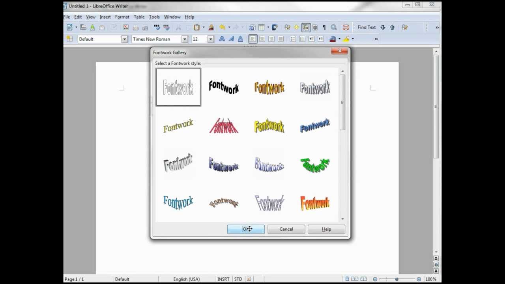Expand the Paste options dropdown arrow

click(x=203, y=27)
